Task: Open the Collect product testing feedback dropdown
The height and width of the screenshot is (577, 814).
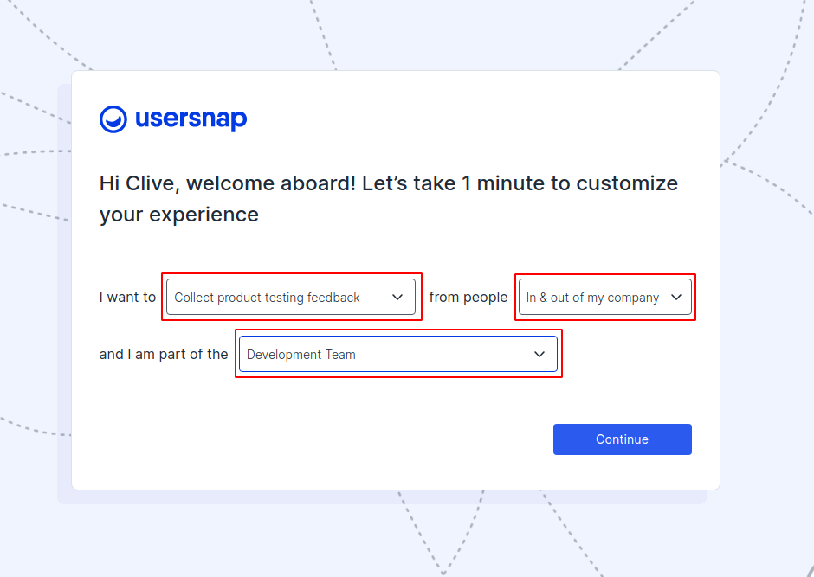Action: tap(291, 298)
